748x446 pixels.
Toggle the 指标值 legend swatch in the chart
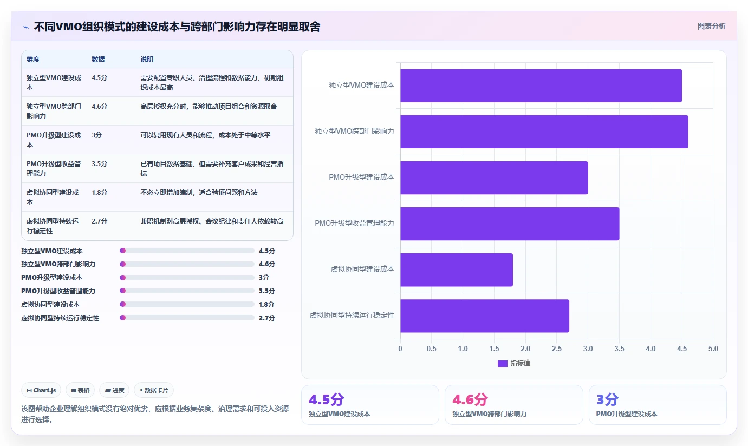tap(502, 363)
